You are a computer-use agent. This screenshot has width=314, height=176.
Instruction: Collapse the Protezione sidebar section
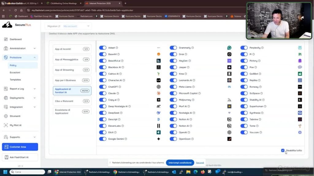pyautogui.click(x=34, y=57)
